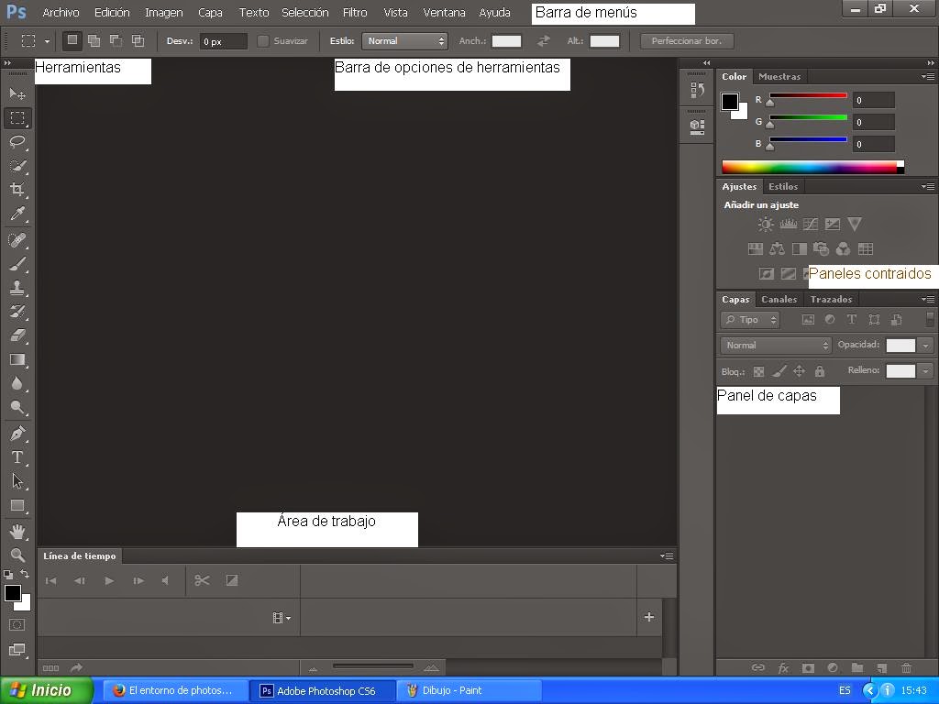Viewport: 939px width, 704px height.
Task: Activate the Zoom tool
Action: [17, 555]
